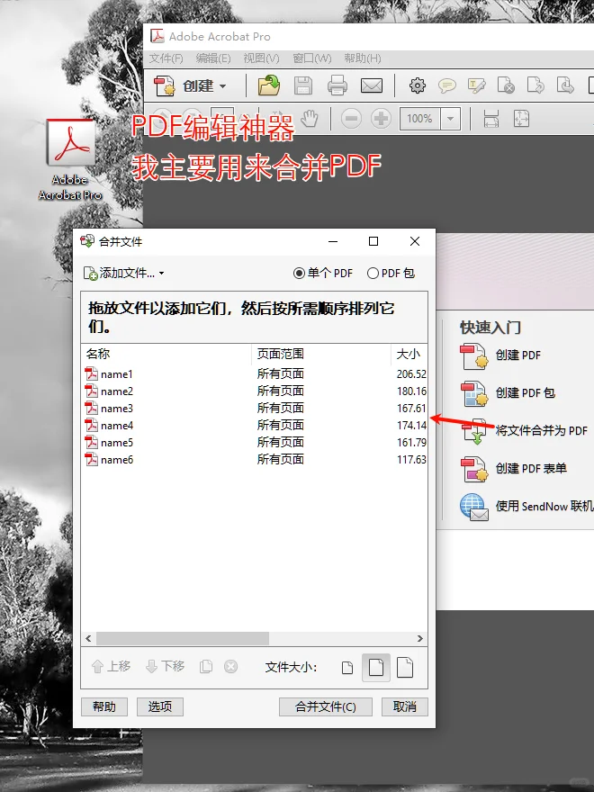Click the right arrow of horizontal scrollbar

[x=419, y=638]
